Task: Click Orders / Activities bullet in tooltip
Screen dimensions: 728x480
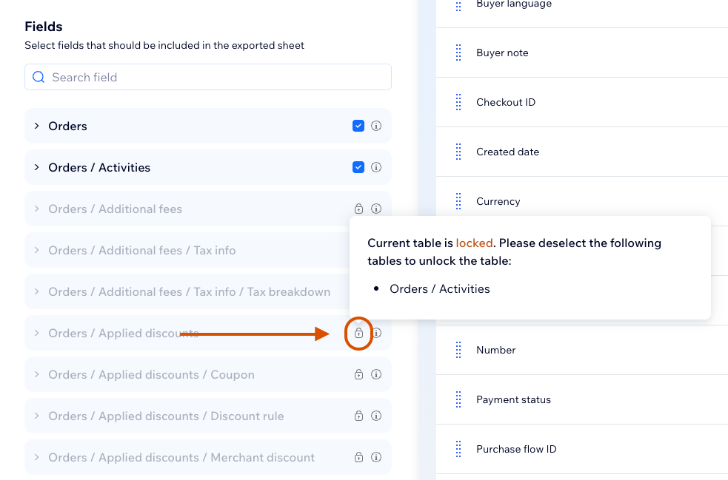Action: [x=440, y=289]
